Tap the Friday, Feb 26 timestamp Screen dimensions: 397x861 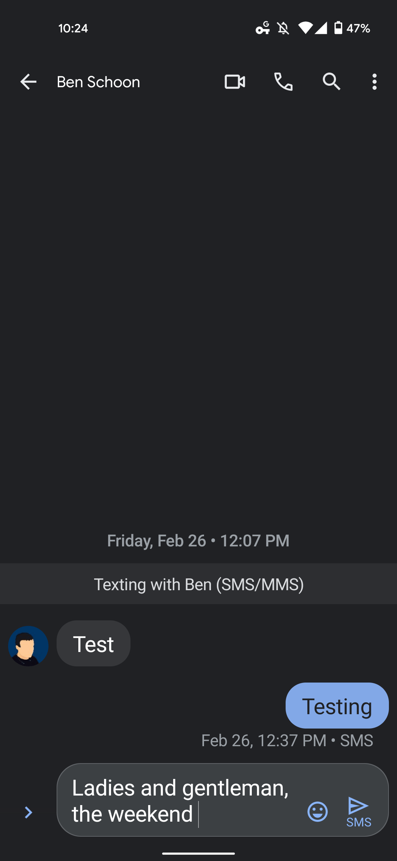point(198,541)
